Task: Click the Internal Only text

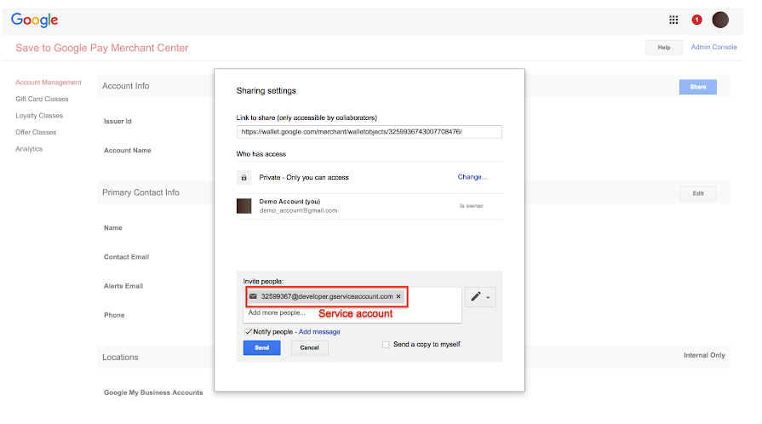Action: point(704,355)
